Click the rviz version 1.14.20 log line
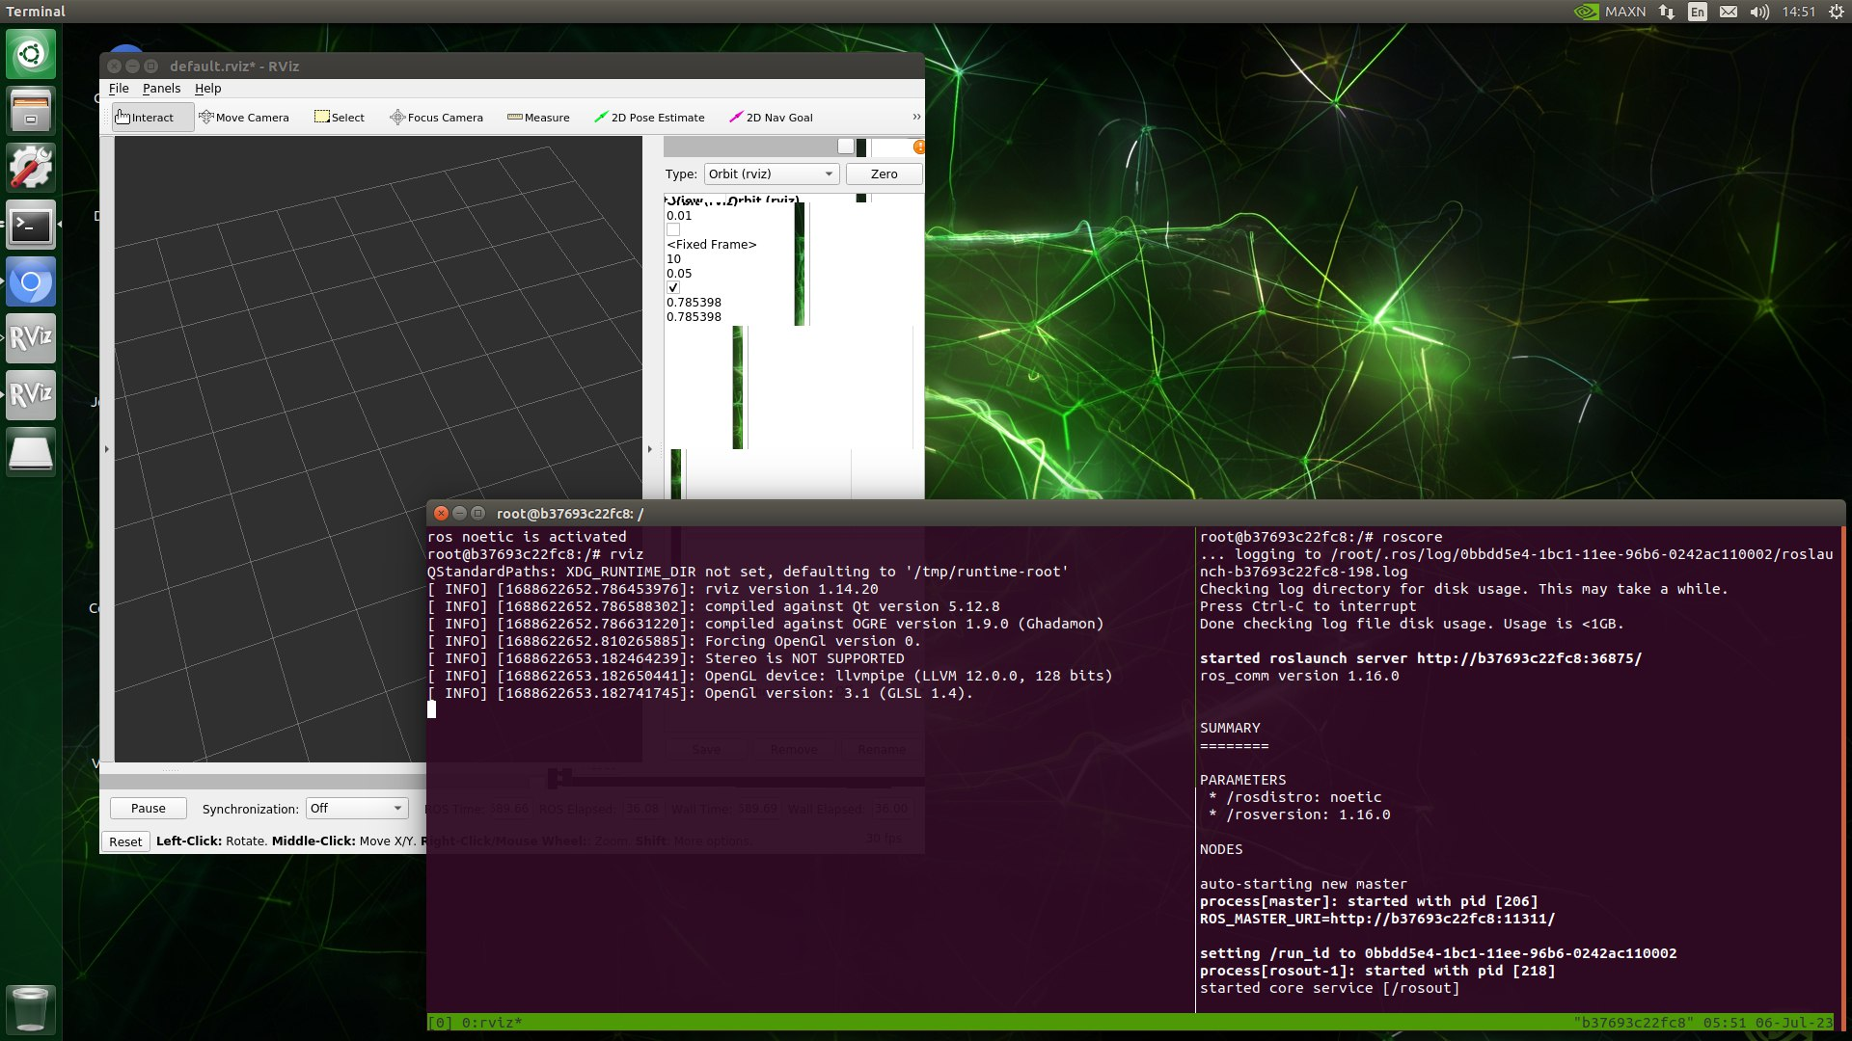Viewport: 1852px width, 1041px height. (x=653, y=589)
